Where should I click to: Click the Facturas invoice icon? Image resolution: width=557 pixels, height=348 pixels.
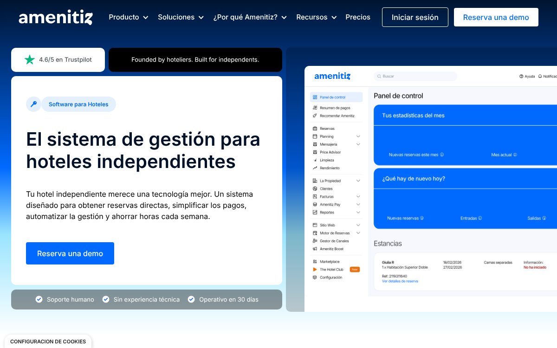pos(315,197)
